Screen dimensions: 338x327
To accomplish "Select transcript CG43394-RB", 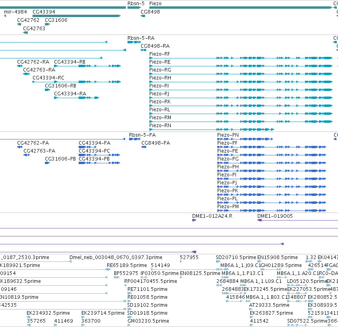I will [70, 62].
